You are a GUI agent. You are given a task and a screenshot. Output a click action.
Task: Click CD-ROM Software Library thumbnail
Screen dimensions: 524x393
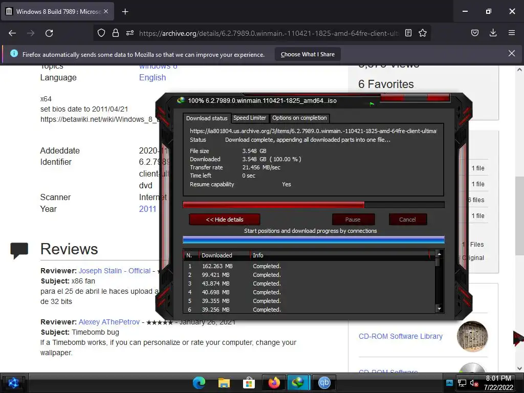point(472,336)
